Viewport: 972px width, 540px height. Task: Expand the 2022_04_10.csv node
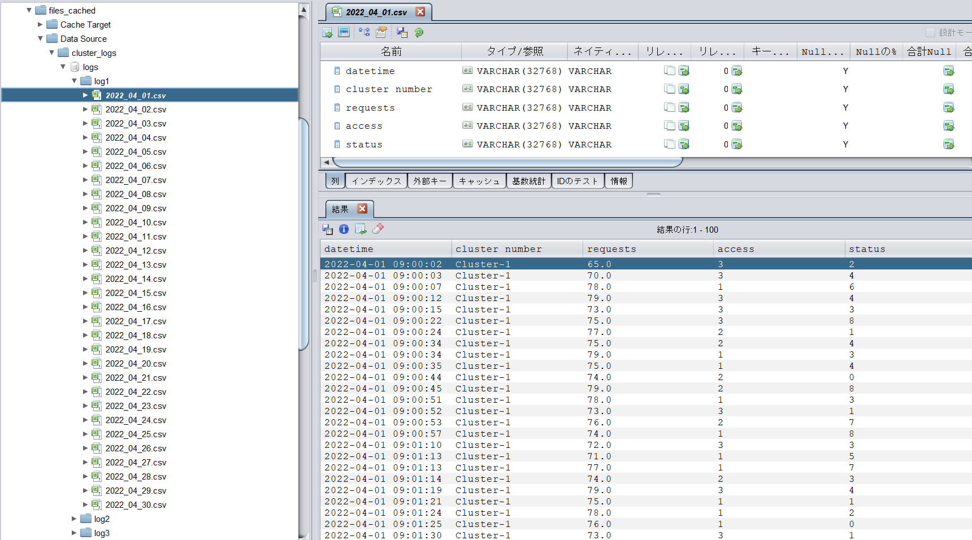(x=85, y=222)
